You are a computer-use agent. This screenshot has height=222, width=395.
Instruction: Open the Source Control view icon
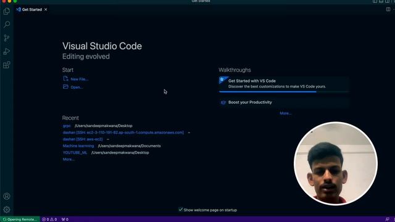pyautogui.click(x=7, y=38)
